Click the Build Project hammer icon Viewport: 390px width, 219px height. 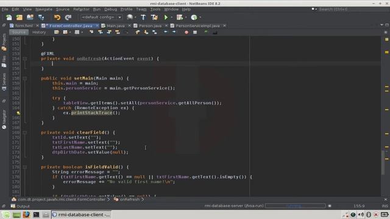pos(143,17)
